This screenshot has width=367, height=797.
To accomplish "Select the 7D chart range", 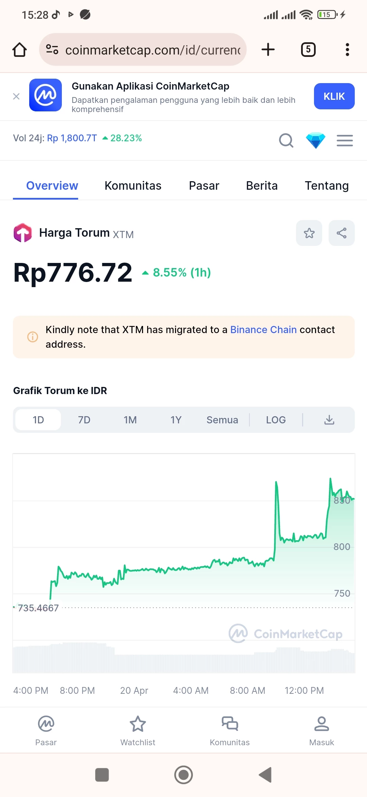I will coord(84,420).
